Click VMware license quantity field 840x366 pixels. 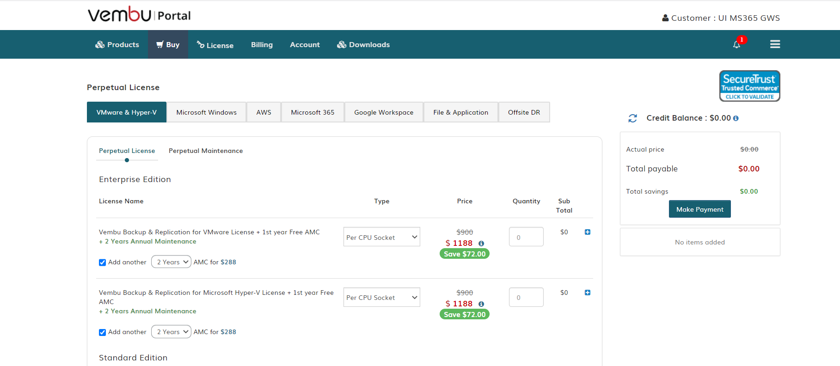tap(526, 237)
